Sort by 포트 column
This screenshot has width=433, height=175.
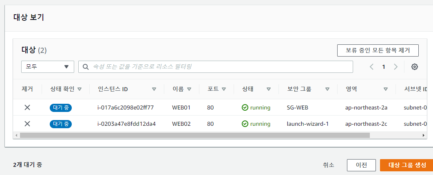click(x=224, y=89)
